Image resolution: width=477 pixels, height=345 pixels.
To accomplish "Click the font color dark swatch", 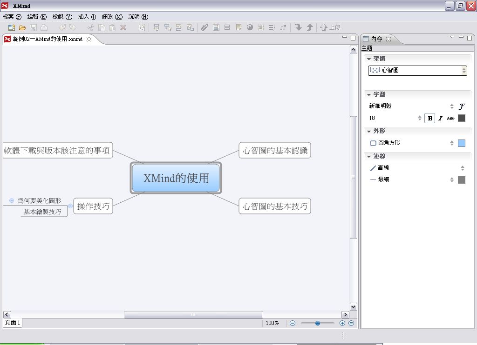I will tap(462, 118).
